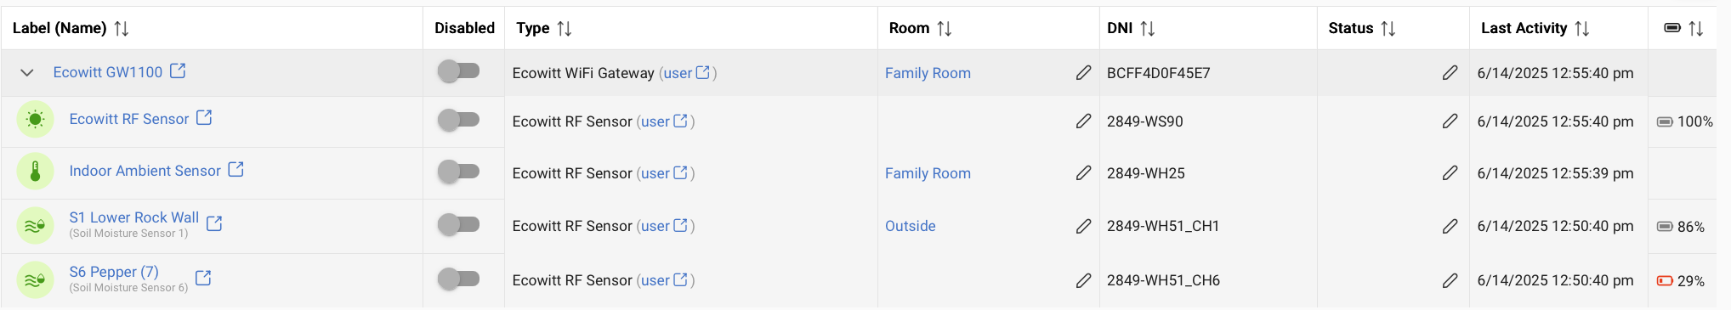This screenshot has height=310, width=1731.
Task: Click the low battery 29% indicator
Action: [1681, 281]
